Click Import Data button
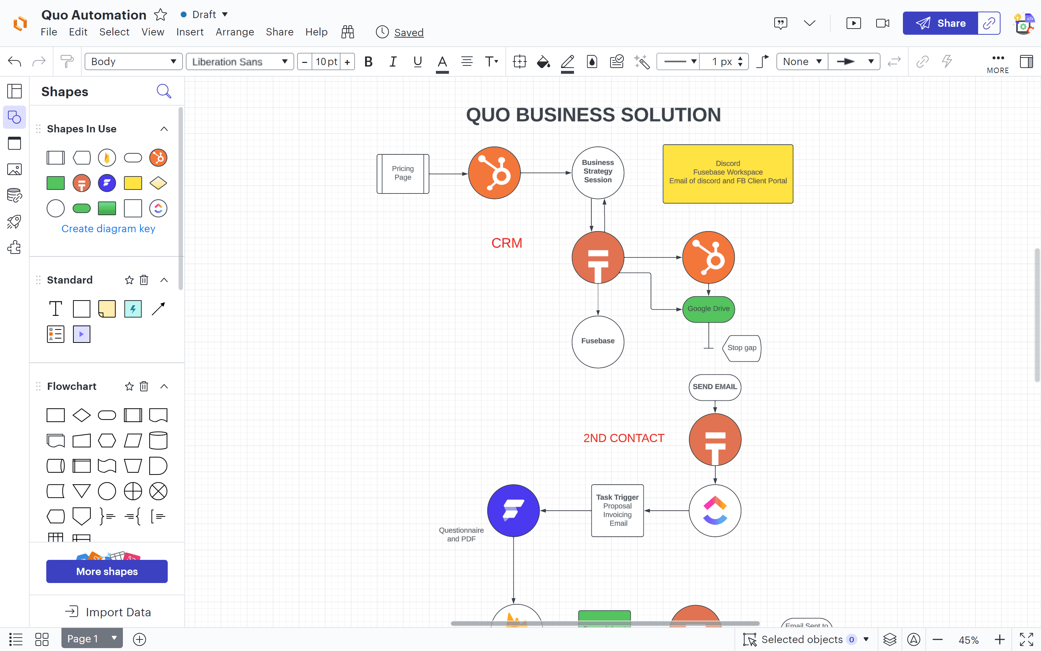This screenshot has height=651, width=1041. pyautogui.click(x=108, y=612)
